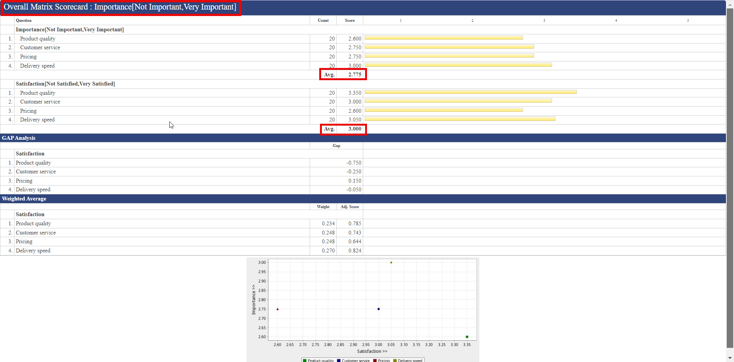Click the Satisfaction Pricing yellow bar
The width and height of the screenshot is (734, 362).
point(443,110)
